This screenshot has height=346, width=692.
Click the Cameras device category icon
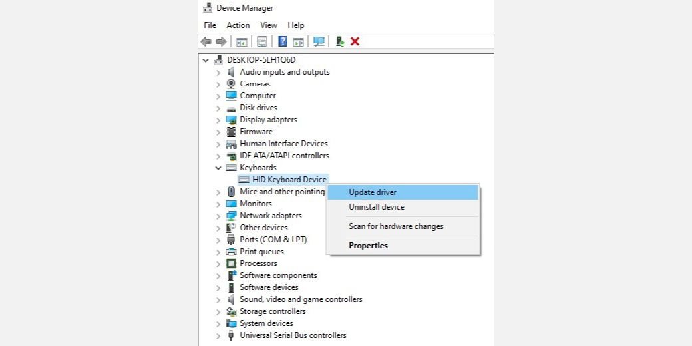tap(231, 84)
